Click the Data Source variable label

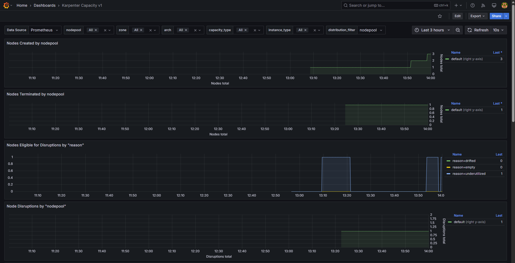click(x=17, y=30)
